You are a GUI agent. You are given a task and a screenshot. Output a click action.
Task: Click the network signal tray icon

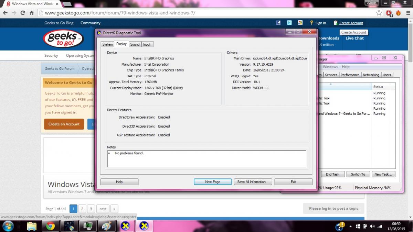coord(380,227)
